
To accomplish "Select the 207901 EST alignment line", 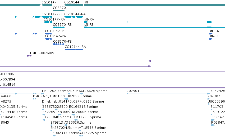I will 168,94.
